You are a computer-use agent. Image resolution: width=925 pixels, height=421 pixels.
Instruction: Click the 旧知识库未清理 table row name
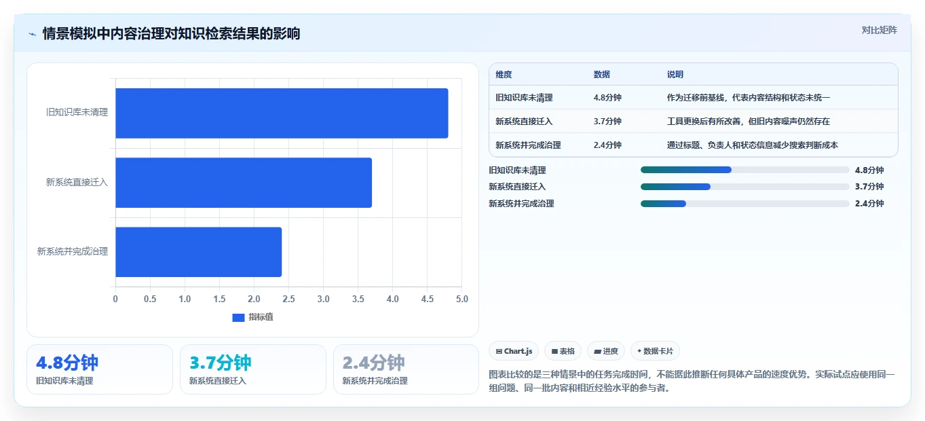coord(524,98)
